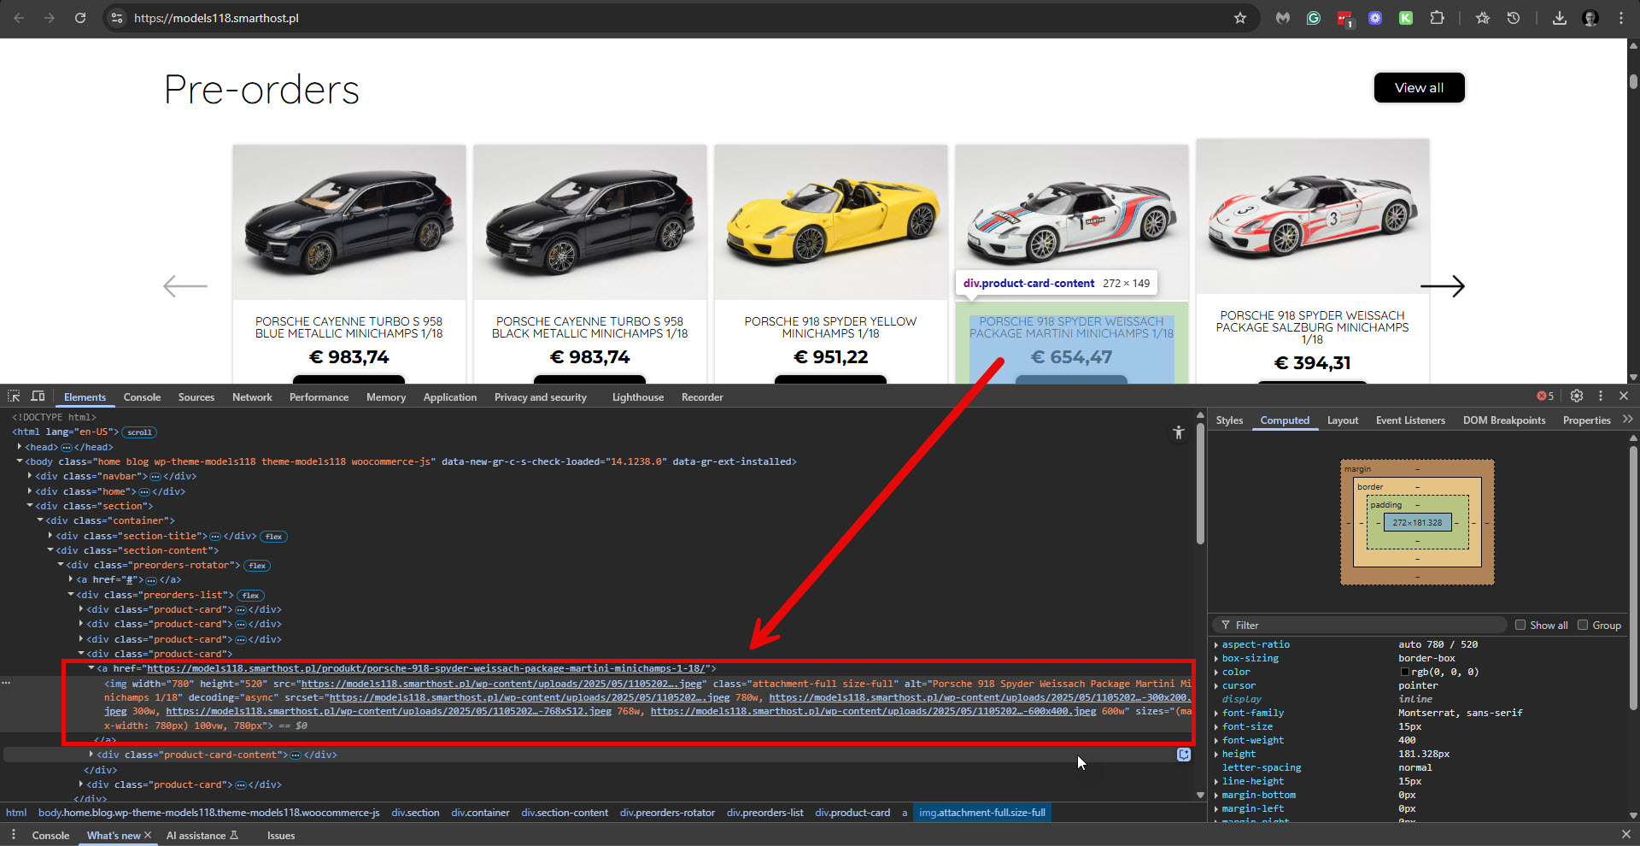This screenshot has width=1640, height=846.
Task: Open Malwarebytes extension icon
Action: pos(1283,18)
